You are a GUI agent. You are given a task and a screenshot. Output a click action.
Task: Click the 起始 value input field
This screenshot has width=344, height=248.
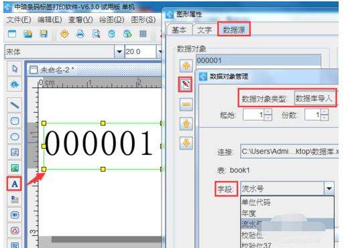[253, 115]
